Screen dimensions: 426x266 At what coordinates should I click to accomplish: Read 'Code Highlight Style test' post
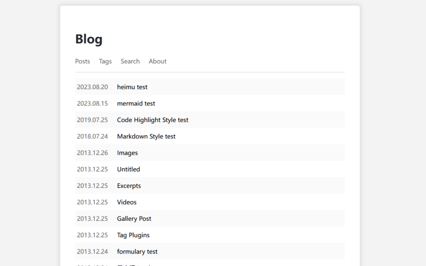(152, 120)
